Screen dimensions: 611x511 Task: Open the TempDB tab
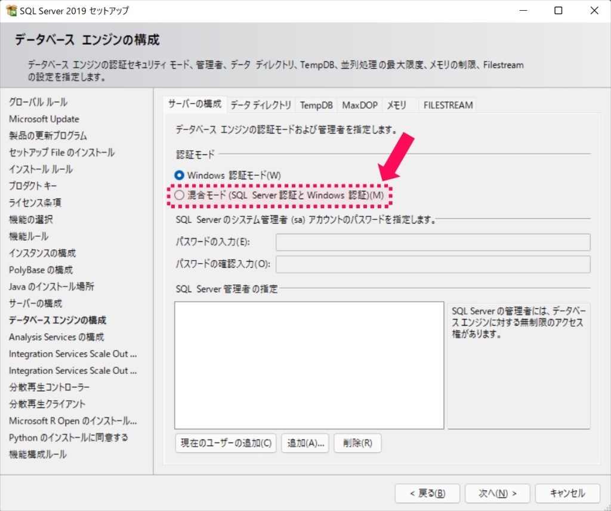[316, 105]
